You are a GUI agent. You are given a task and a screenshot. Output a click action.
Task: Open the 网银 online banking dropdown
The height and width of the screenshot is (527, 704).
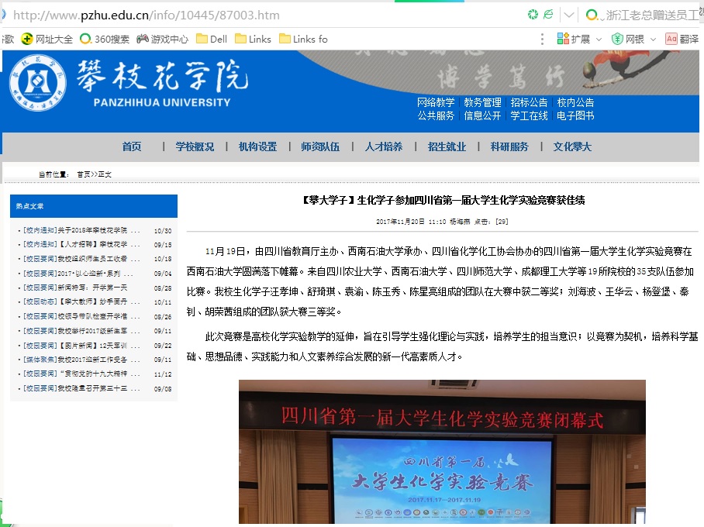[x=653, y=39]
